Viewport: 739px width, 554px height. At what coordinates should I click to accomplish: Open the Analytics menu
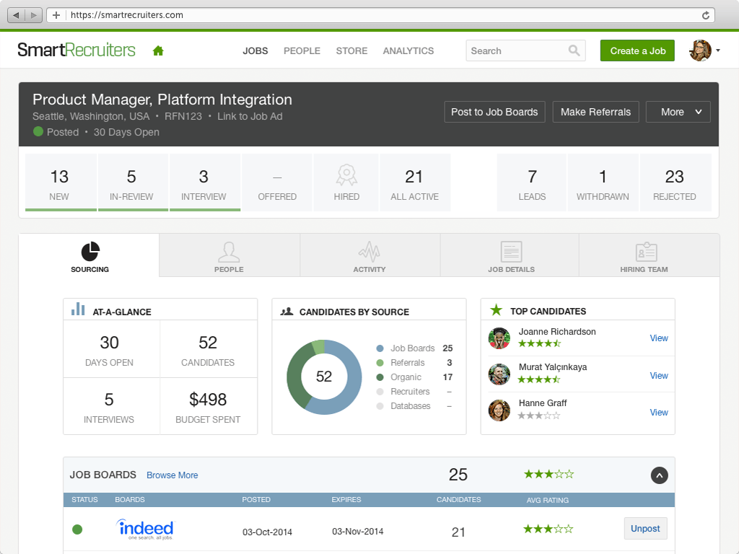[408, 50]
